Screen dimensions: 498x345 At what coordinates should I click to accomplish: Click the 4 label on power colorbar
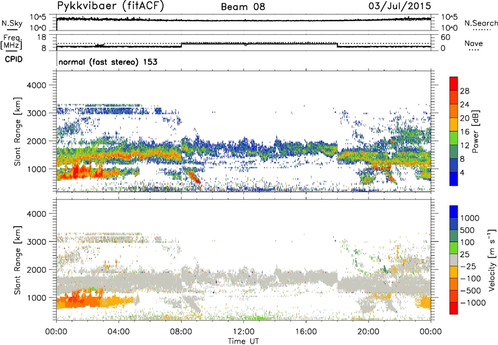(463, 173)
